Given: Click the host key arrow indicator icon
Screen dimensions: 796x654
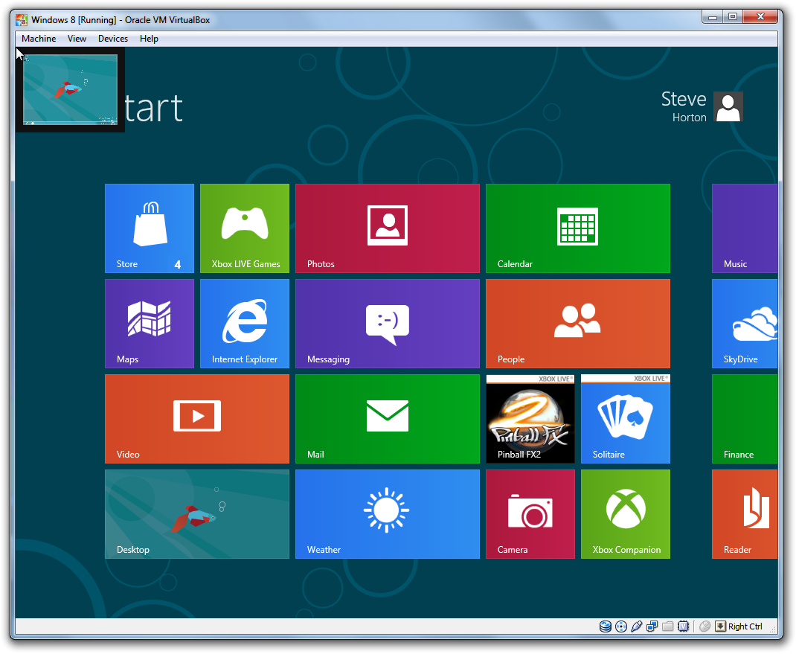Looking at the screenshot, I should tap(720, 626).
